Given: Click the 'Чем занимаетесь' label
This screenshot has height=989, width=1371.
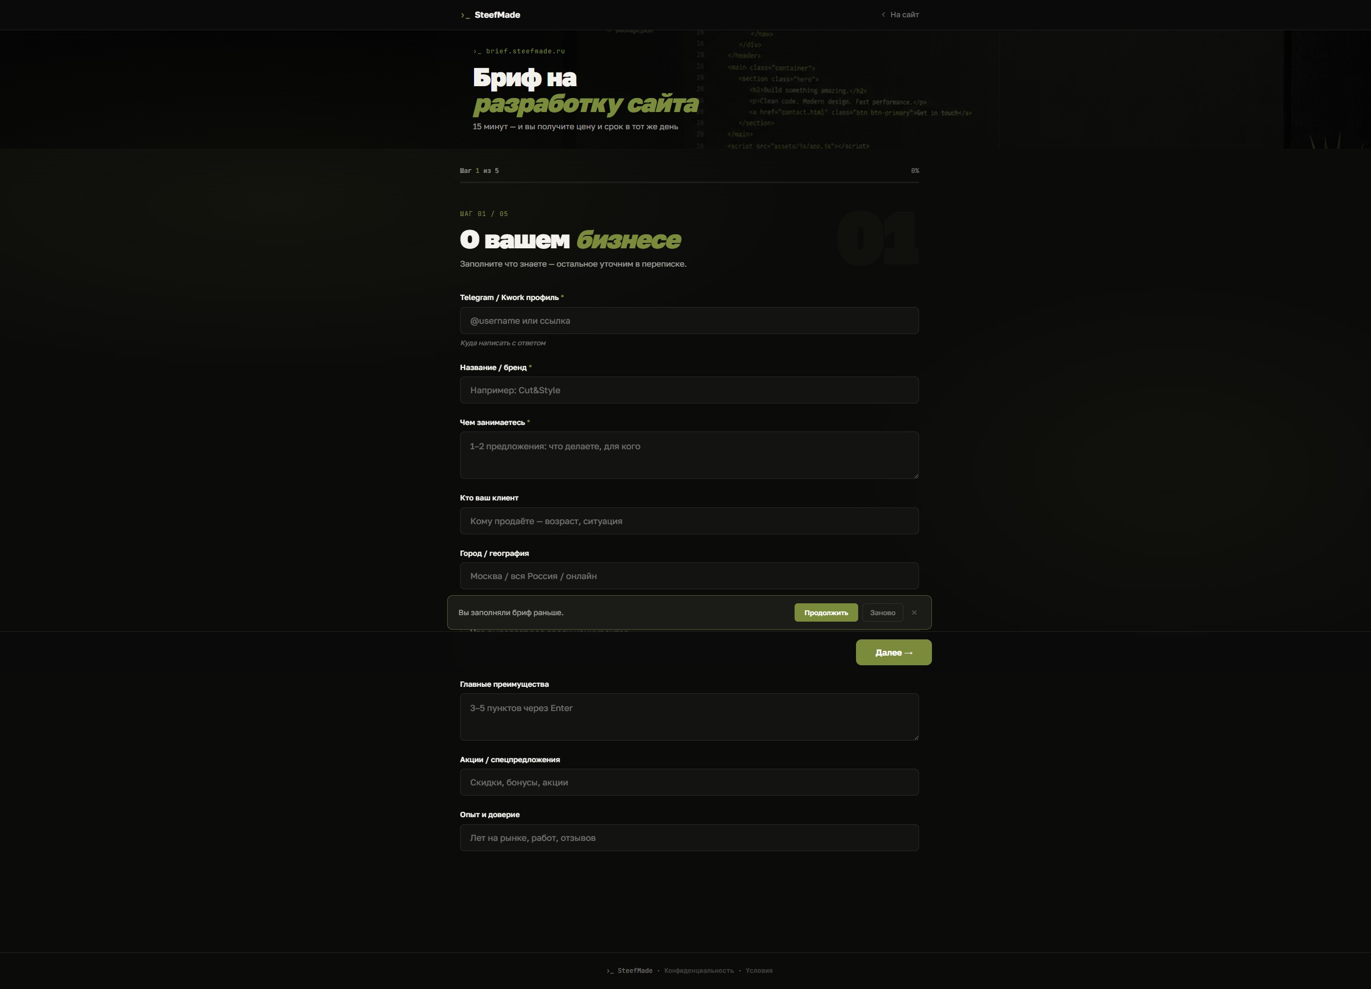Looking at the screenshot, I should click(492, 422).
